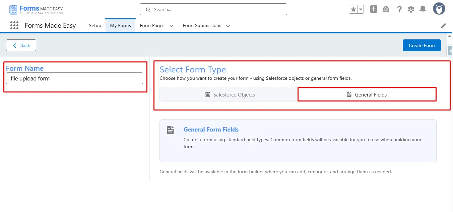The width and height of the screenshot is (453, 212).
Task: Click the Forms Made Easy logo
Action: (36, 9)
